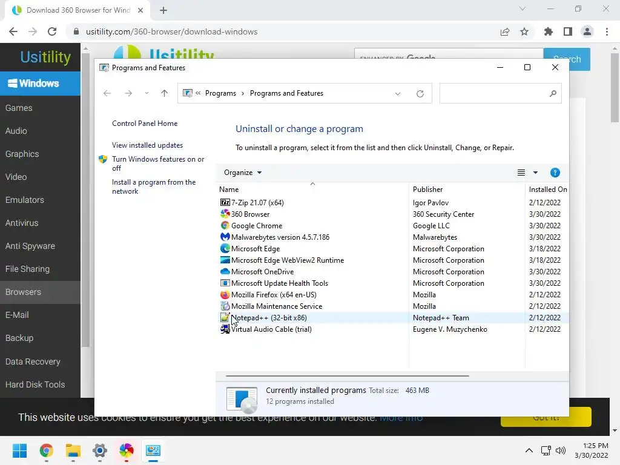Click the Microsoft OneDrive cloud icon
The height and width of the screenshot is (465, 620).
coord(225,272)
